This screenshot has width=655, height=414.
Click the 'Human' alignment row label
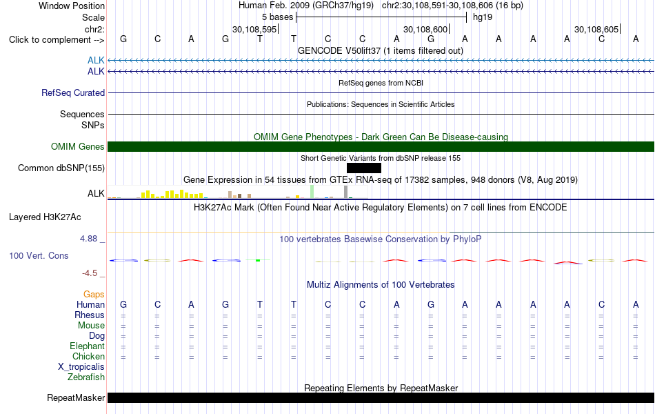90,304
